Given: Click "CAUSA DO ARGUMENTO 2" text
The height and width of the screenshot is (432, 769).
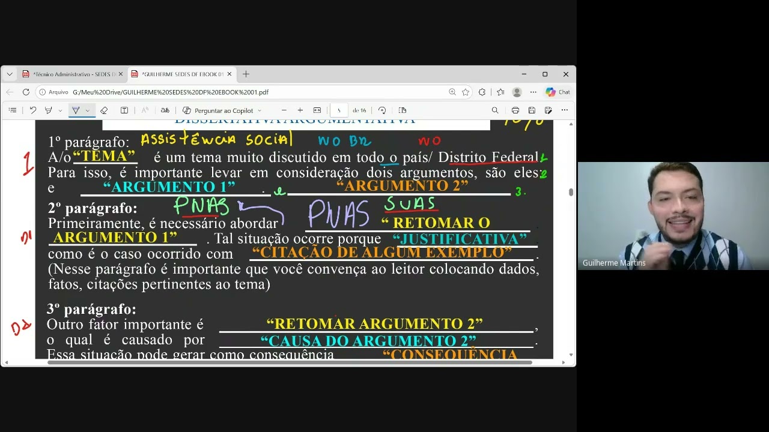Looking at the screenshot, I should (368, 341).
